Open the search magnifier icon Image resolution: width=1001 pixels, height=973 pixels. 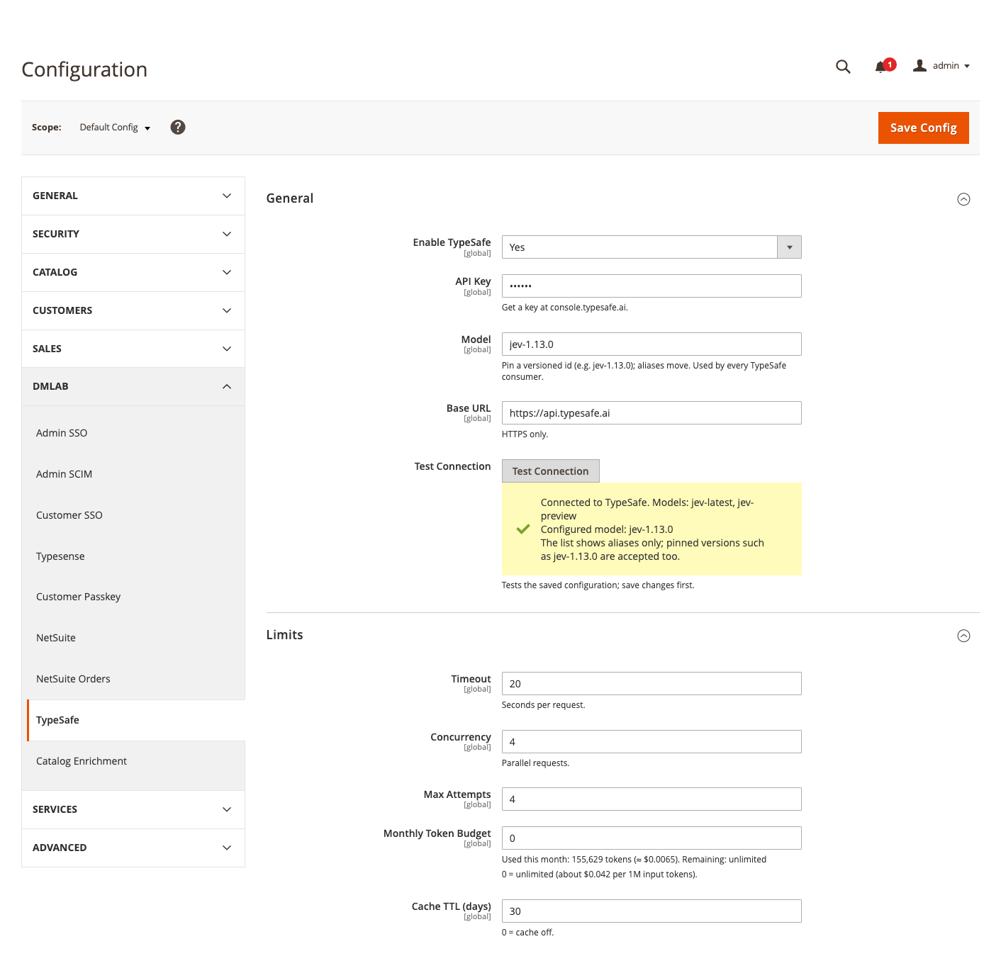pyautogui.click(x=843, y=67)
